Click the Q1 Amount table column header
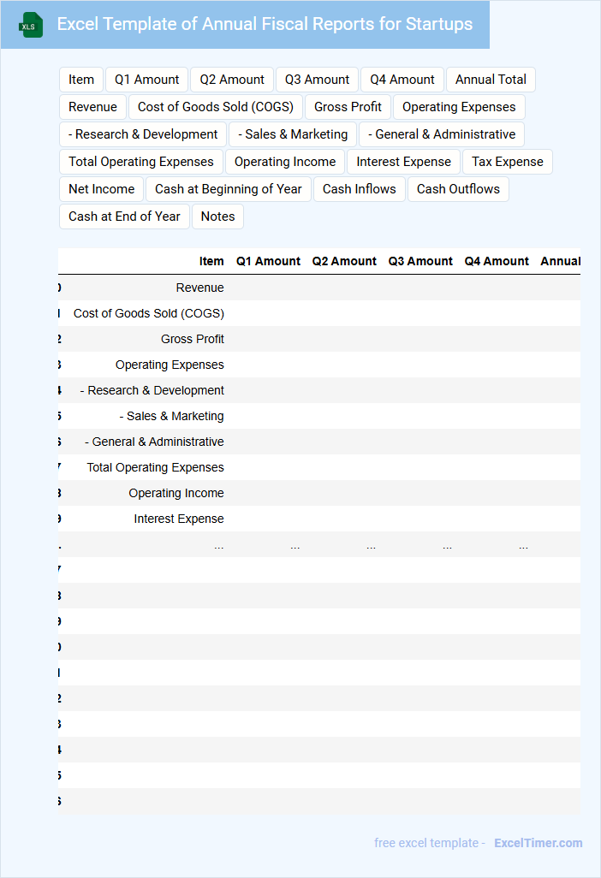601x878 pixels. point(268,262)
